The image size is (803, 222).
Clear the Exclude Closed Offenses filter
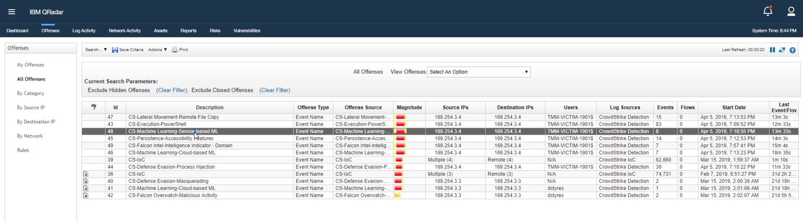click(275, 90)
